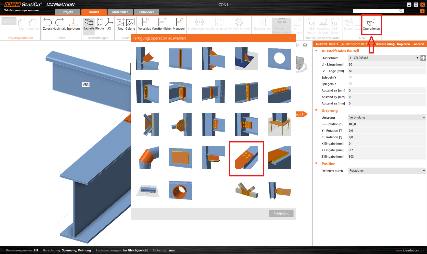
Task: Click the orange info icon at top right
Action: point(422,11)
